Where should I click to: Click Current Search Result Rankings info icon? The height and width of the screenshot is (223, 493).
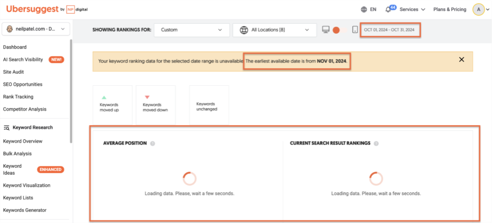tap(376, 143)
